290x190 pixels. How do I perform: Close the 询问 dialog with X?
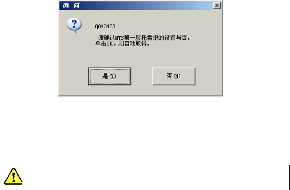coord(217,5)
